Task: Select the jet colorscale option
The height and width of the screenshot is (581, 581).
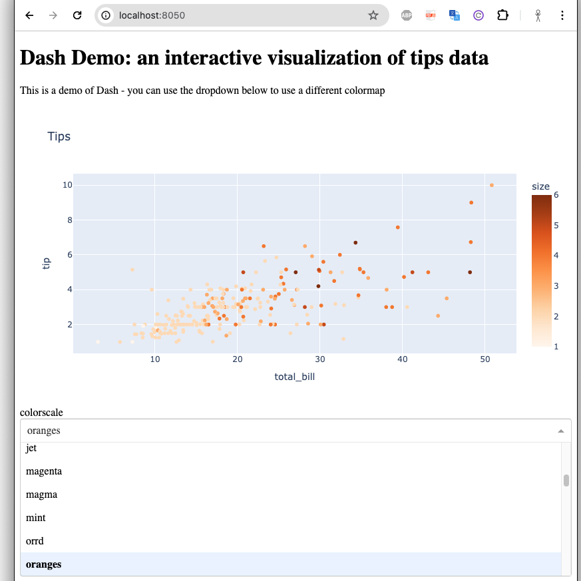Action: (x=31, y=449)
